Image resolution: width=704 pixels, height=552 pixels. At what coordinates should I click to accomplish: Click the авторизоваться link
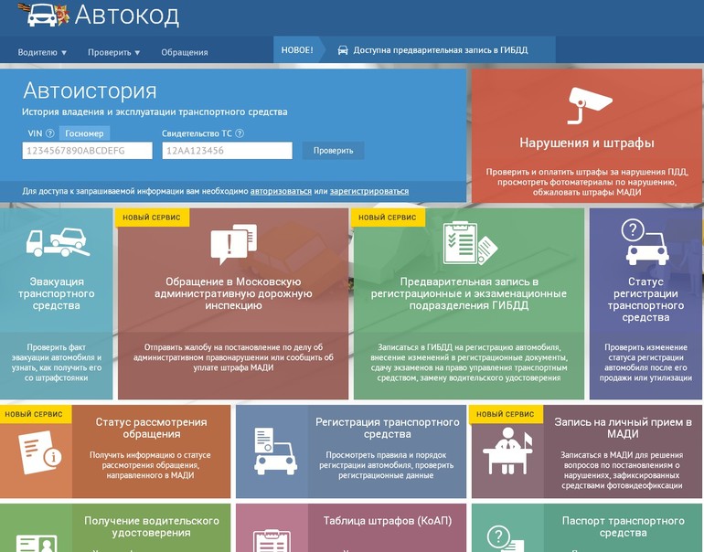click(x=281, y=191)
